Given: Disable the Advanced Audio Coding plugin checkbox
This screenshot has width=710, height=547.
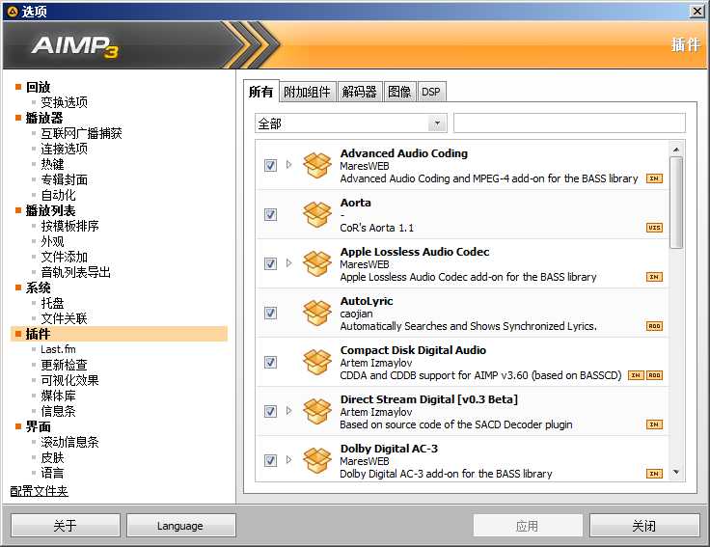Looking at the screenshot, I should click(270, 165).
